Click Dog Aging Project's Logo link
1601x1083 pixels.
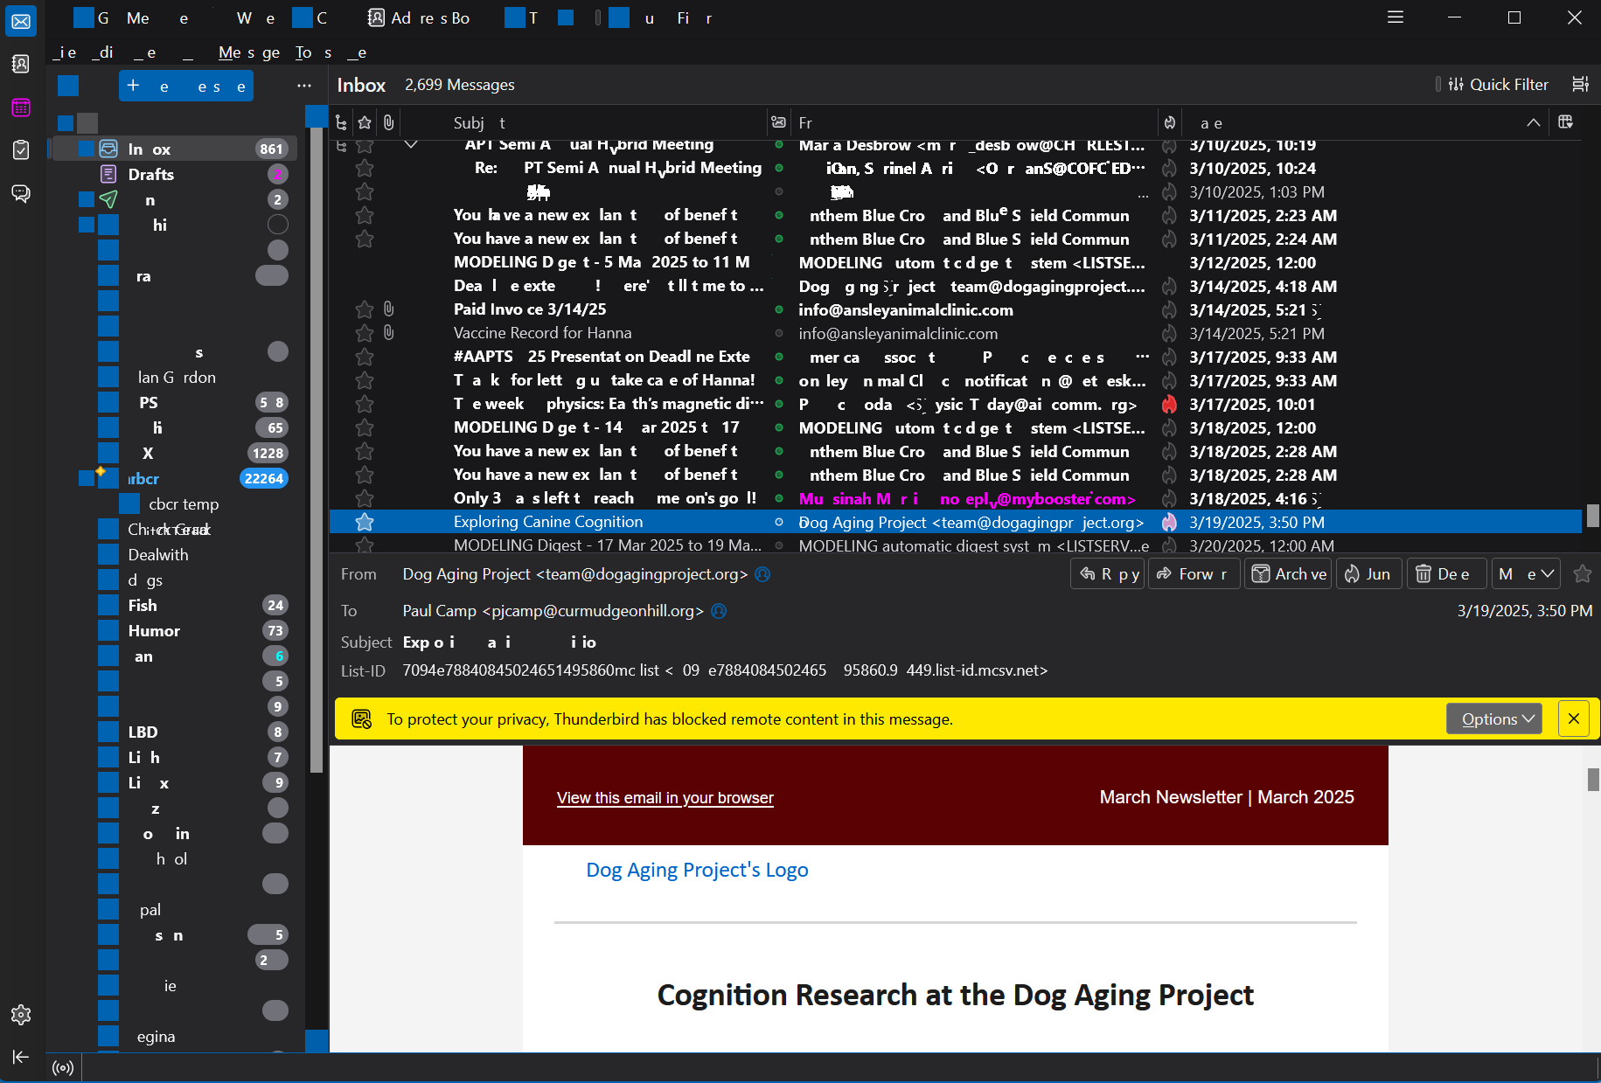pyautogui.click(x=697, y=870)
